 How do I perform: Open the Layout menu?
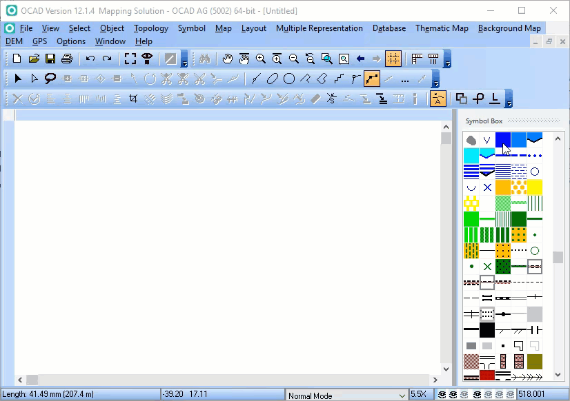tap(254, 28)
